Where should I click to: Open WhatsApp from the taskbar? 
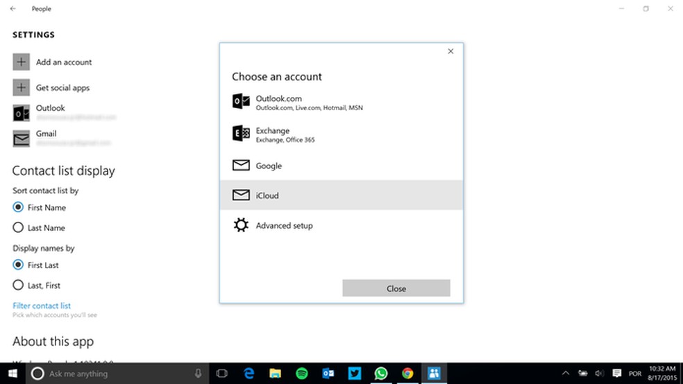click(381, 374)
